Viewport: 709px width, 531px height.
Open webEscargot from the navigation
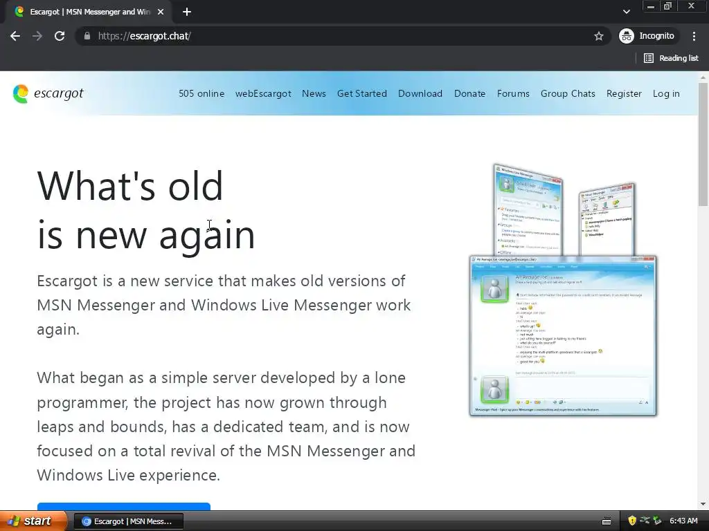(263, 93)
